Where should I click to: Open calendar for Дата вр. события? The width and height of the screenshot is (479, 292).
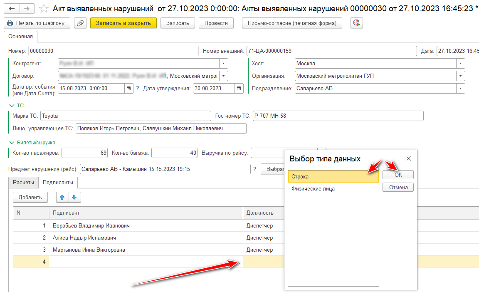coord(129,88)
